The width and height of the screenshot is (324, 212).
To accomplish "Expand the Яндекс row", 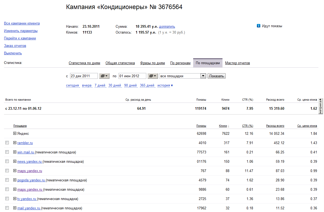I will (x=15, y=133).
